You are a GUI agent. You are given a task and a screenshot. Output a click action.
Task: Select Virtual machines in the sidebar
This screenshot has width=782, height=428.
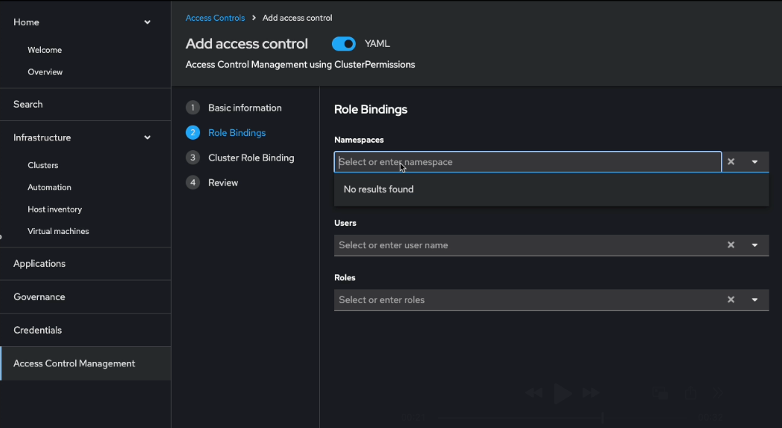[58, 231]
